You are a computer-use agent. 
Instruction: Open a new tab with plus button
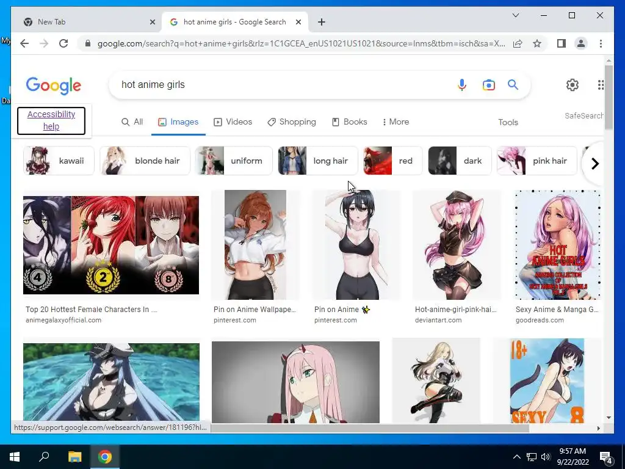point(322,23)
